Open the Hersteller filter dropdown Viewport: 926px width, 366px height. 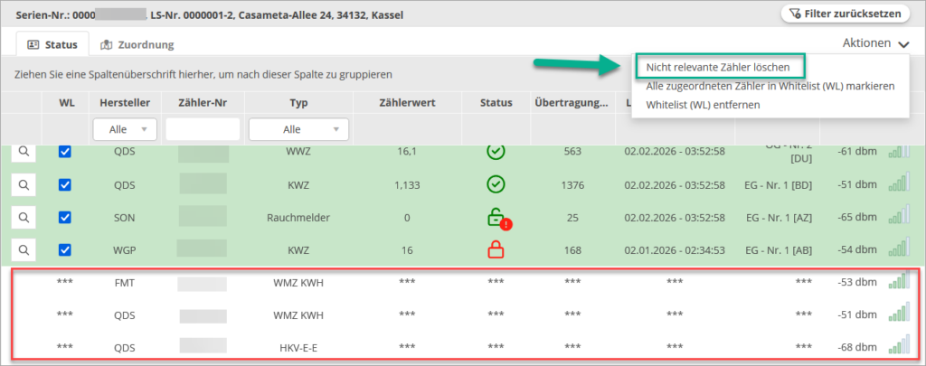pos(126,129)
